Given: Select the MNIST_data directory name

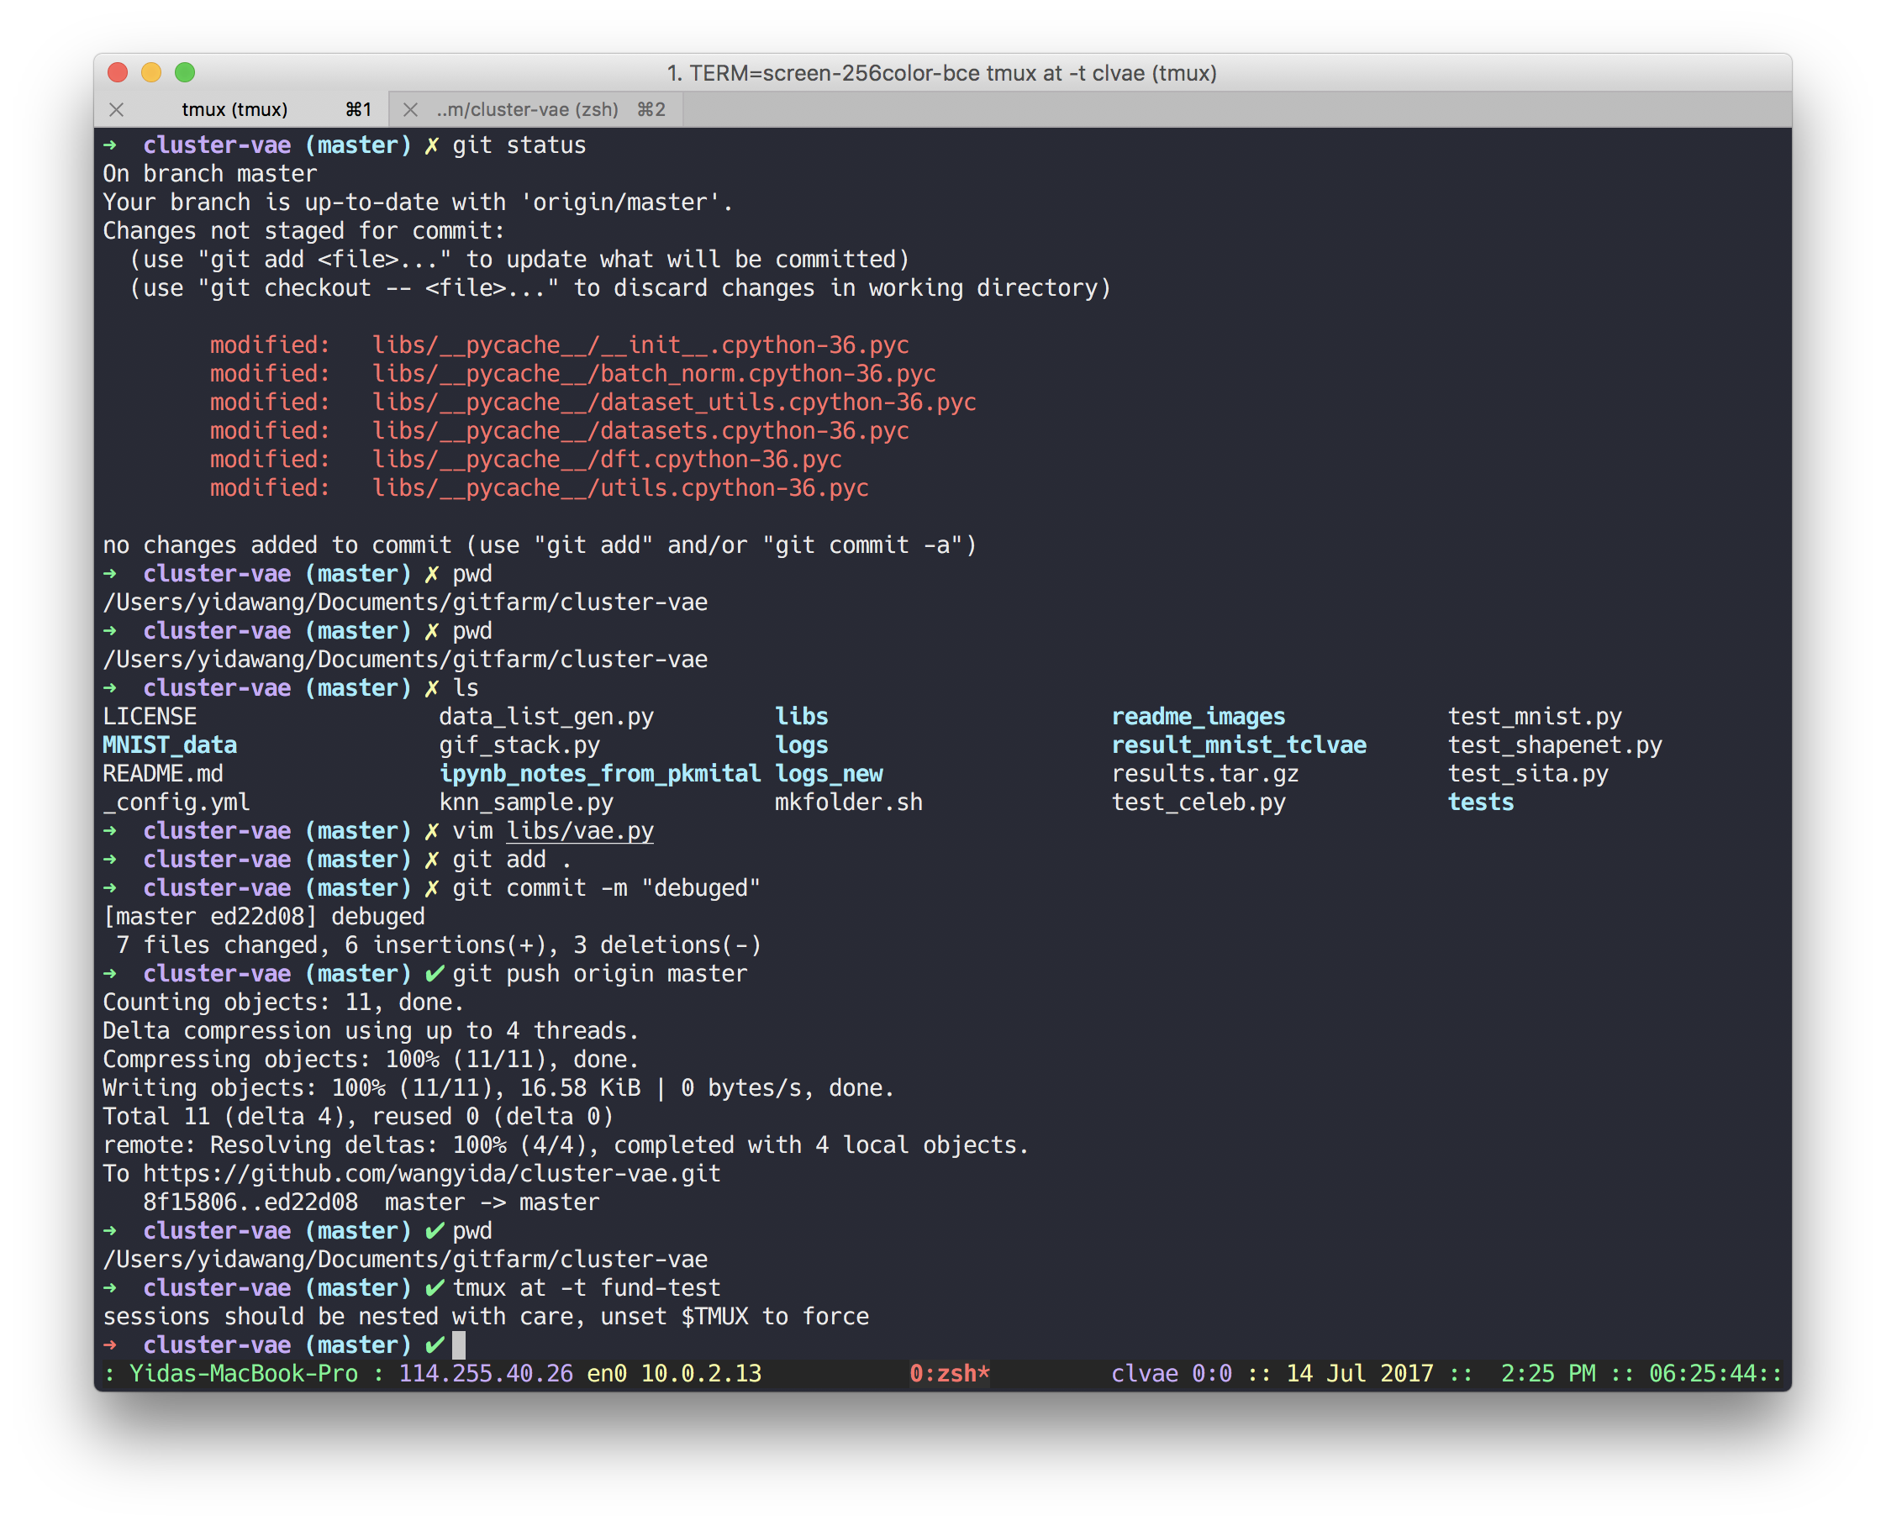Looking at the screenshot, I should [170, 745].
